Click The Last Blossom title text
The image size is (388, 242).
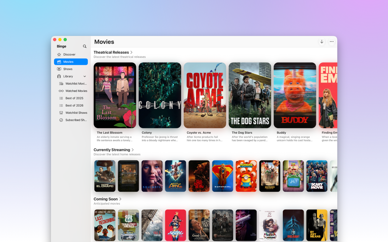pyautogui.click(x=110, y=132)
